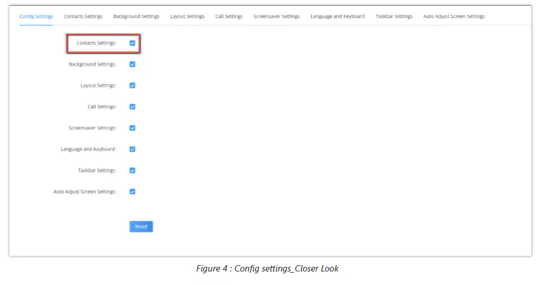Disable the Layout Settings checkbox
The width and height of the screenshot is (537, 285).
(132, 85)
